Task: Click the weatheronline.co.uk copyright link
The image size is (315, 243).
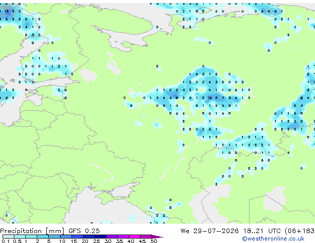Action: tap(273, 239)
